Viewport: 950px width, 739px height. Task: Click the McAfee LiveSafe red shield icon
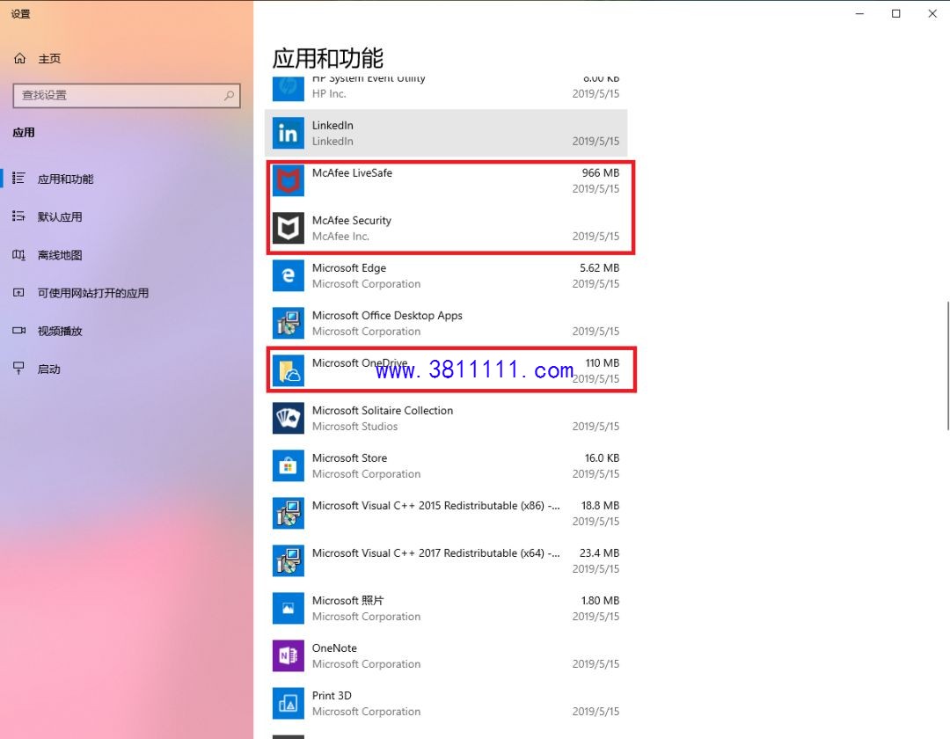tap(288, 180)
